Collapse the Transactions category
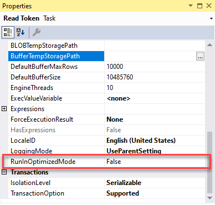Image resolution: width=215 pixels, height=205 pixels. point(4,172)
